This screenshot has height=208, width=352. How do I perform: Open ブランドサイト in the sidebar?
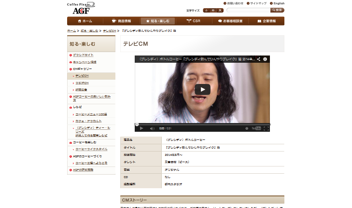click(83, 55)
